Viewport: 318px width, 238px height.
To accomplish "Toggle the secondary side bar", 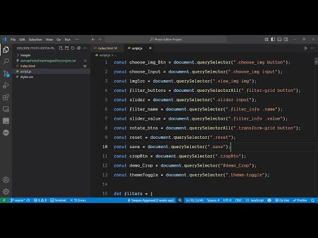I will click(x=286, y=40).
